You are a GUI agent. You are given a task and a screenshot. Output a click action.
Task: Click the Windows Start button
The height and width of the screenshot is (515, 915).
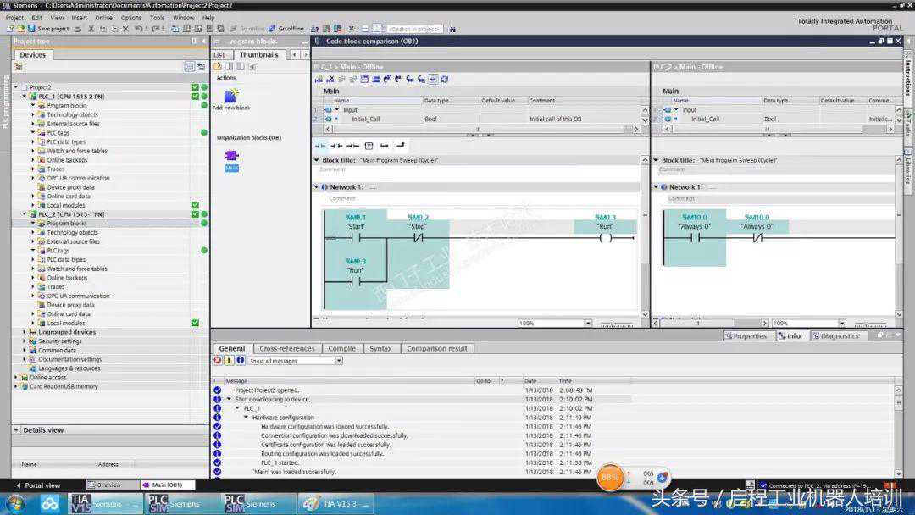pos(14,503)
